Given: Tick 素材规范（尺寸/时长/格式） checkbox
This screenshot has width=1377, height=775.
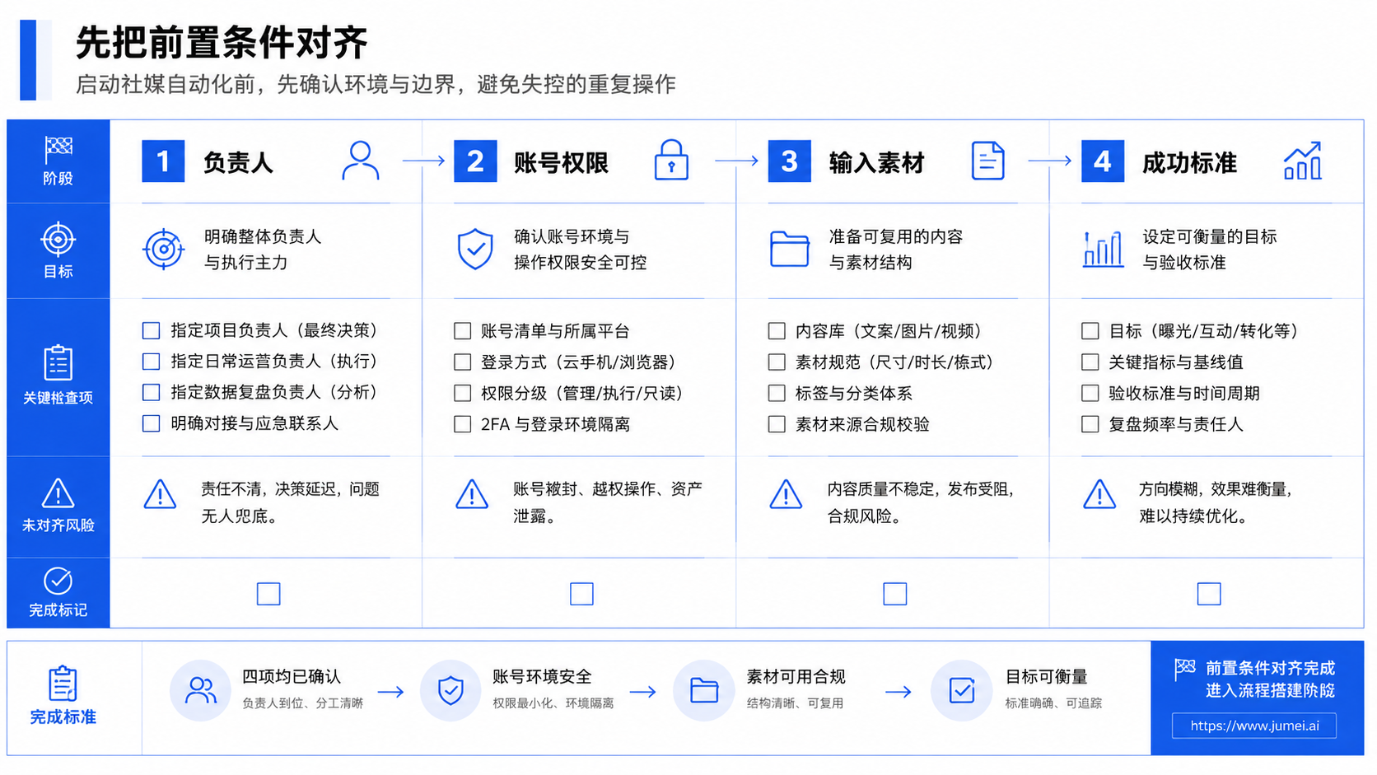Looking at the screenshot, I should (x=777, y=362).
